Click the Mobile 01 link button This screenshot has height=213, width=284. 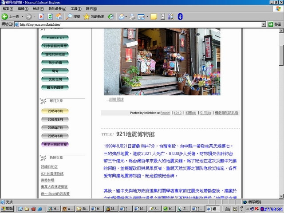tap(55, 38)
